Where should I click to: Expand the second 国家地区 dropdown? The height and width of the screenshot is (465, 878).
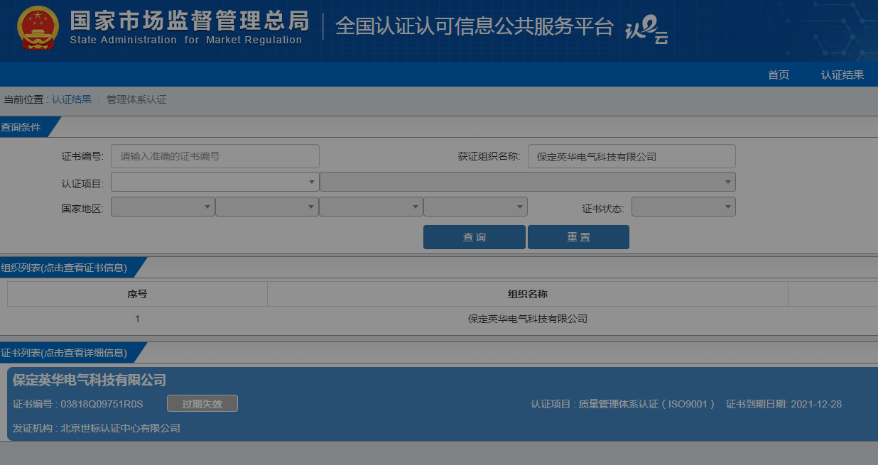tap(267, 207)
